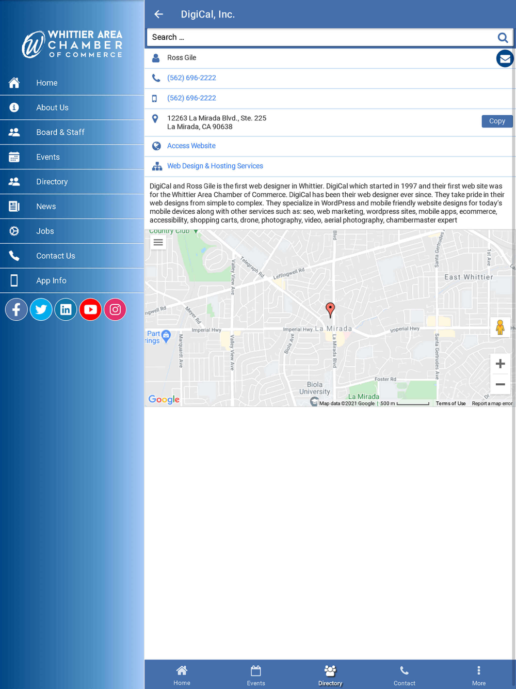The width and height of the screenshot is (516, 689).
Task: Click the Street View pegman icon
Action: 500,327
